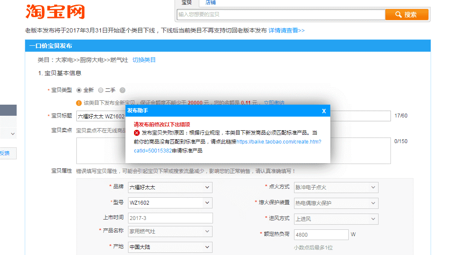This screenshot has width=475, height=255.
Task: Open the 熄火保护装置 dropdown
Action: click(x=336, y=203)
